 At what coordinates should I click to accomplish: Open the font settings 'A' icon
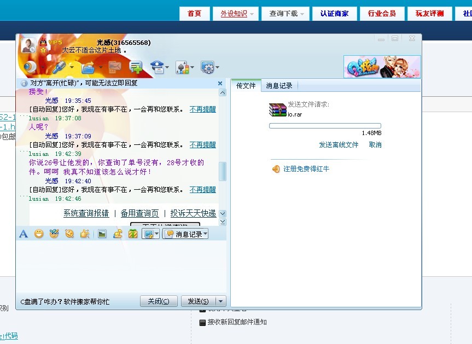[x=24, y=234]
